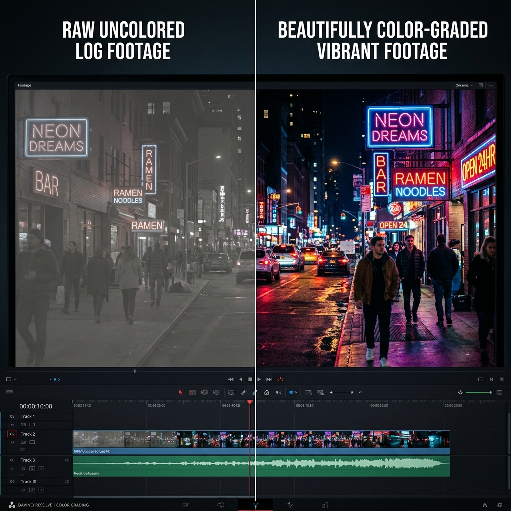The image size is (511, 511).
Task: Select the highlighted color page tab
Action: pos(255,505)
